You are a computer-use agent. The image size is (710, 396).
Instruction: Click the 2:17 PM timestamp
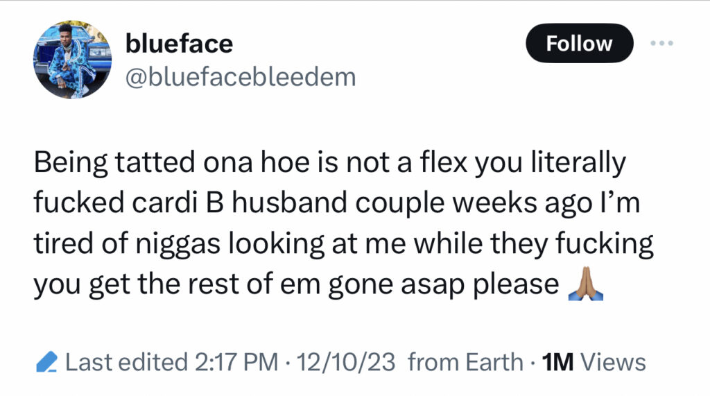click(x=236, y=362)
